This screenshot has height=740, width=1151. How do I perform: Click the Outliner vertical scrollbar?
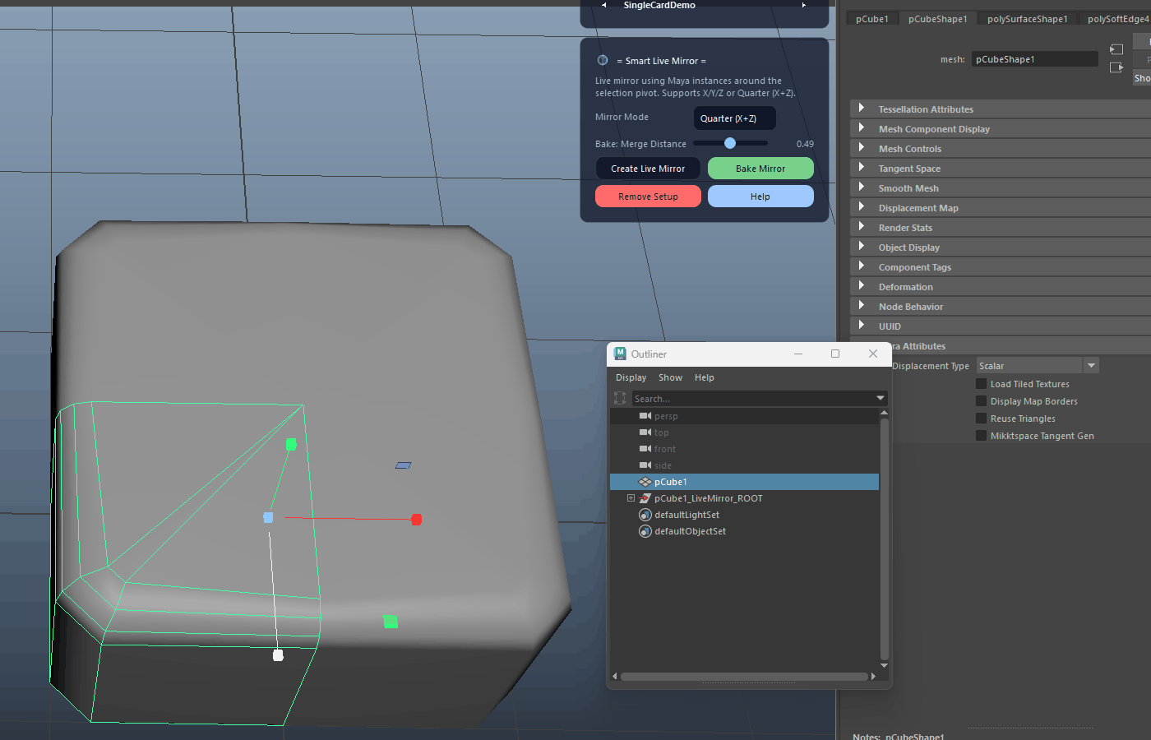[x=885, y=539]
